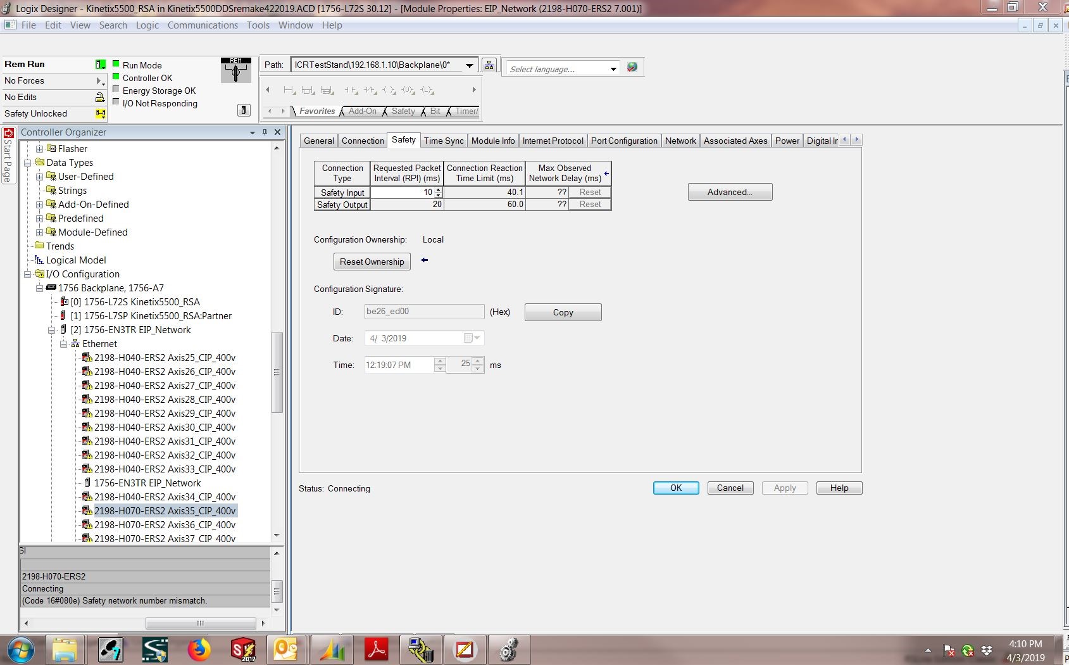Switch to the General tab
Image resolution: width=1069 pixels, height=665 pixels.
pyautogui.click(x=319, y=141)
